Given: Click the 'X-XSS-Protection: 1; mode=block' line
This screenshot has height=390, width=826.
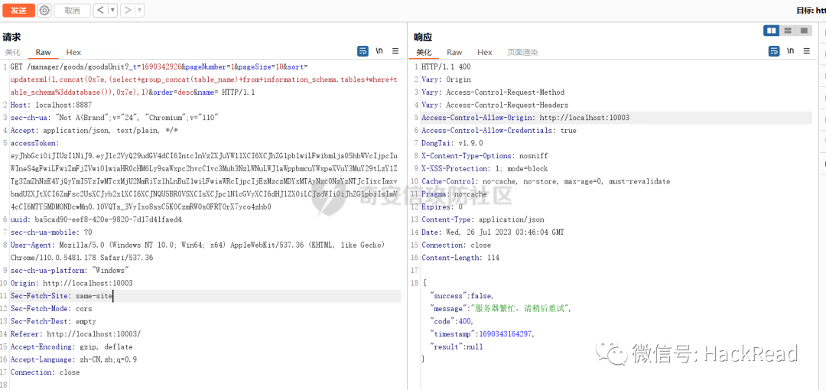Looking at the screenshot, I should (485, 169).
